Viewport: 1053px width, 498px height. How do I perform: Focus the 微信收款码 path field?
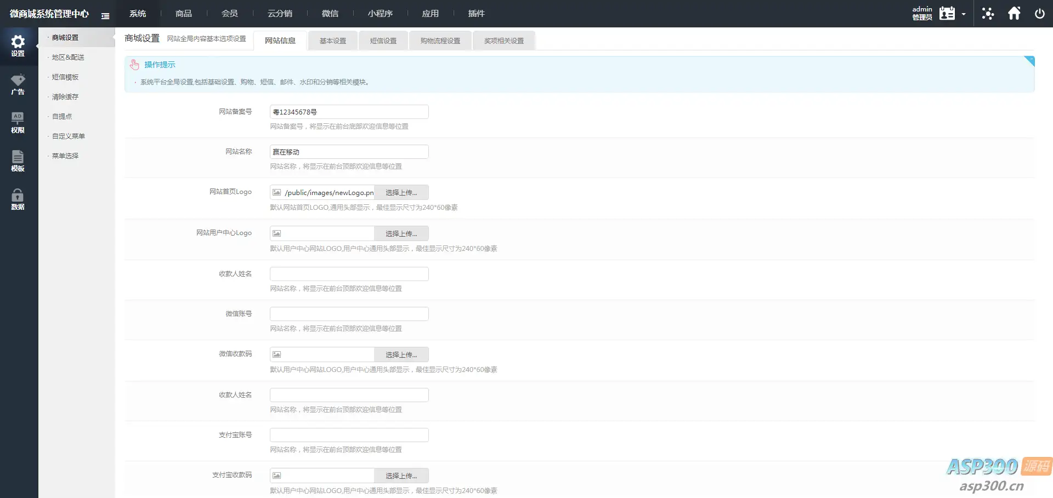[329, 354]
